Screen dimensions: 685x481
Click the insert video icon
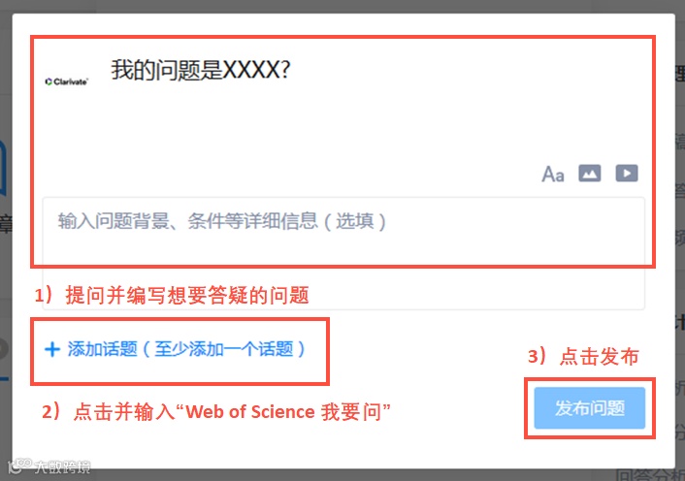tap(627, 174)
